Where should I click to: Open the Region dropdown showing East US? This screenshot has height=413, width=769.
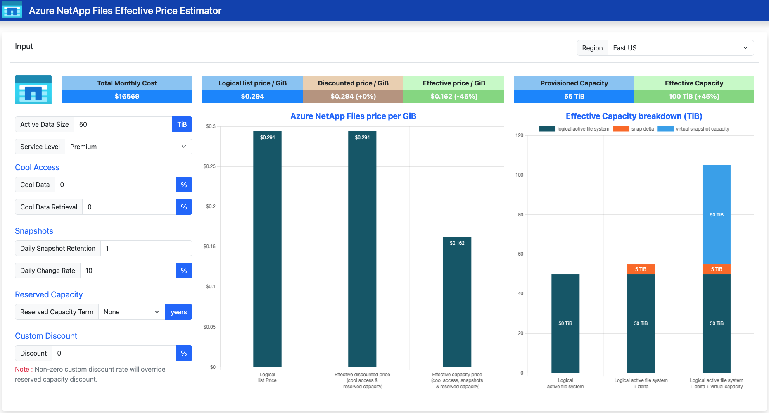(x=681, y=48)
